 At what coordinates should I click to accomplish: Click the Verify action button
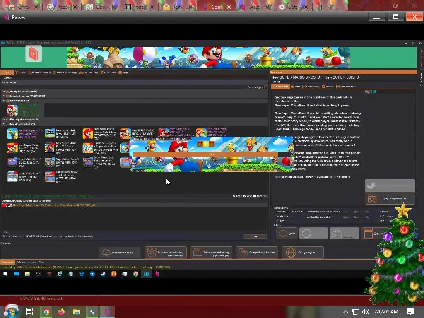click(x=287, y=234)
